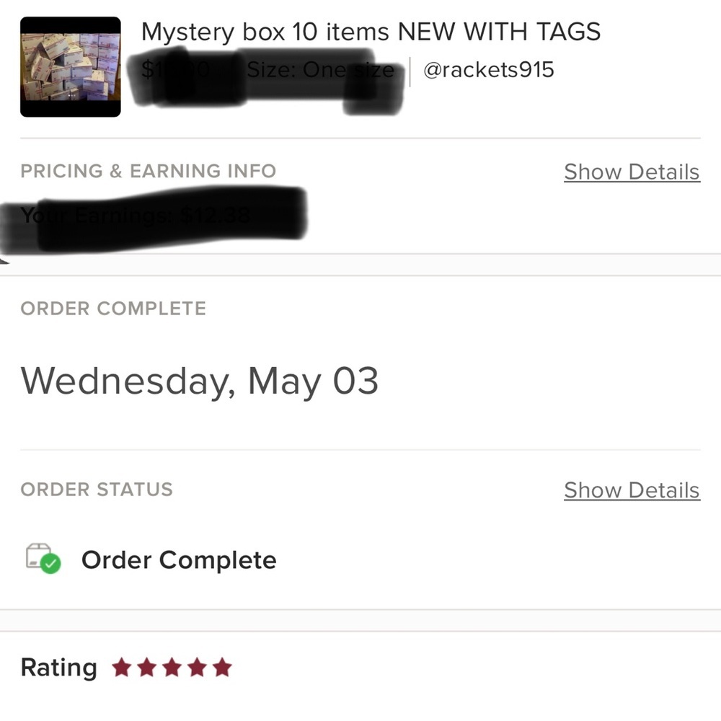The image size is (721, 721).
Task: Click the ORDER COMPLETE section header
Action: 113,309
